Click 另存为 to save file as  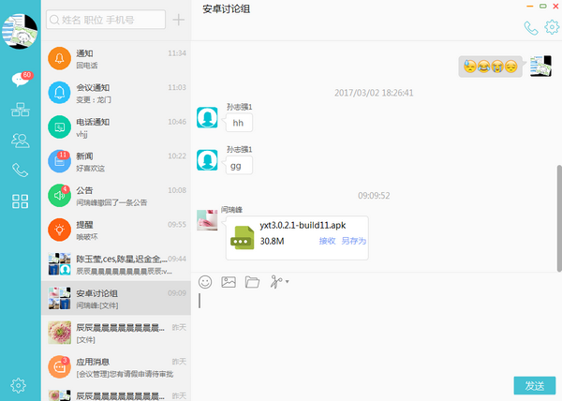[354, 241]
